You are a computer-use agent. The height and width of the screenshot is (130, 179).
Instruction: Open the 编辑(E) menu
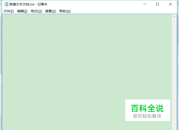(x=22, y=11)
